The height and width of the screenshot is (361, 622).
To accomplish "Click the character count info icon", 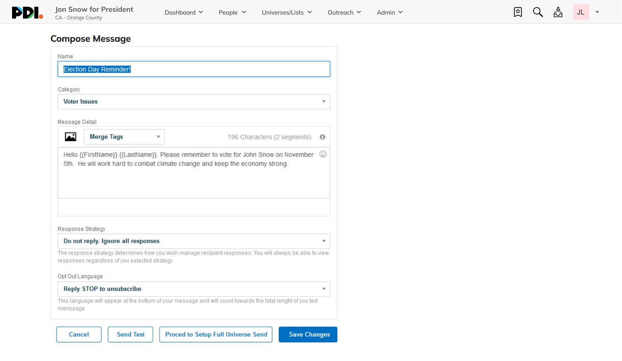I will click(323, 137).
